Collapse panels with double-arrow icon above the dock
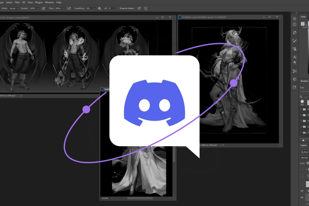 click(296, 13)
